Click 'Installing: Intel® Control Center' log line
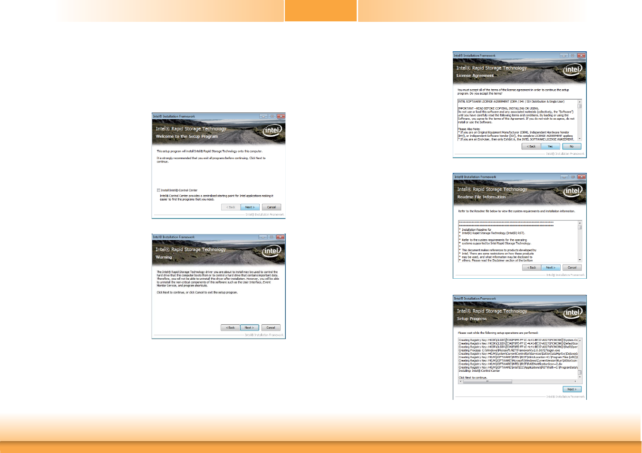 (479, 371)
